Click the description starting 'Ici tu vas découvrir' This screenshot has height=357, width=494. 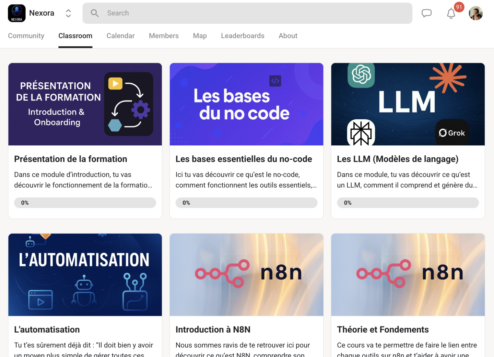[246, 180]
